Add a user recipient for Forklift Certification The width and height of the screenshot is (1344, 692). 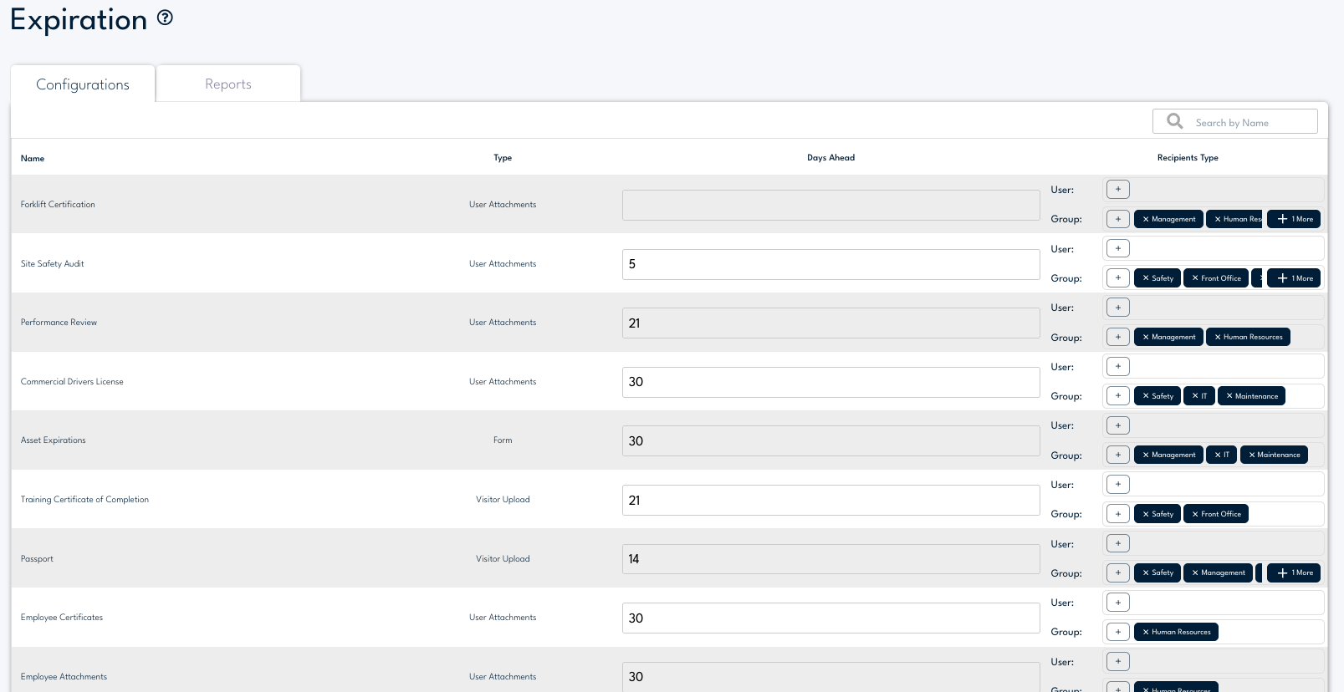coord(1117,190)
